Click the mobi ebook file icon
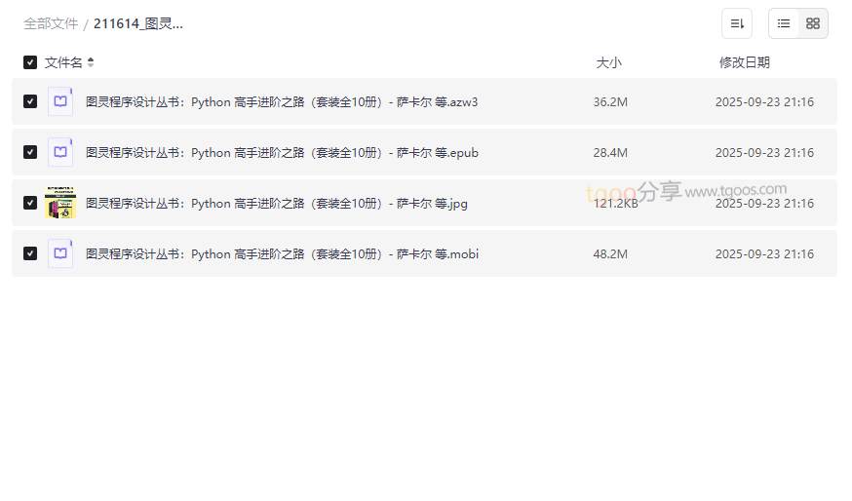852x501 pixels. 60,253
